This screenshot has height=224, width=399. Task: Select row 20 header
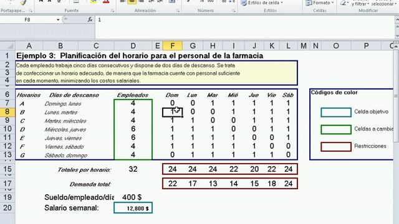point(7,208)
